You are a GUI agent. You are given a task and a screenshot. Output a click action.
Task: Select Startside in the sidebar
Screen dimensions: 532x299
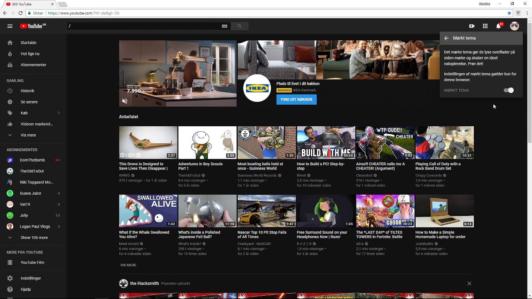(x=33, y=43)
